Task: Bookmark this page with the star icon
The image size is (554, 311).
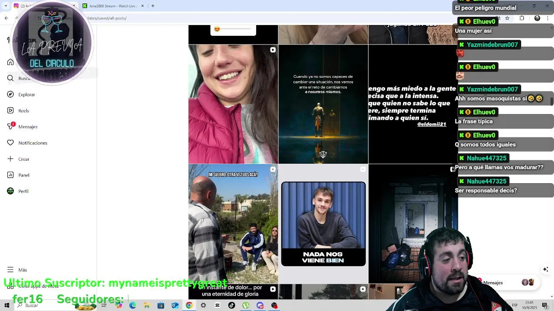Action: [507, 18]
